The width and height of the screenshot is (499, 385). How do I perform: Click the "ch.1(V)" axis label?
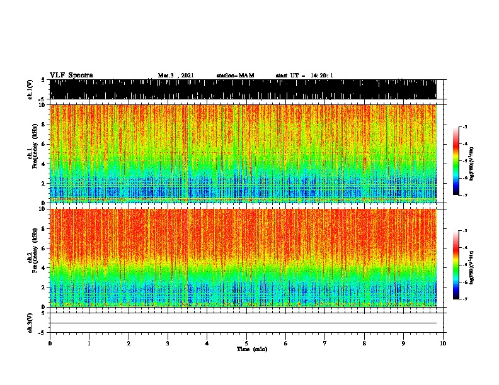pyautogui.click(x=30, y=89)
